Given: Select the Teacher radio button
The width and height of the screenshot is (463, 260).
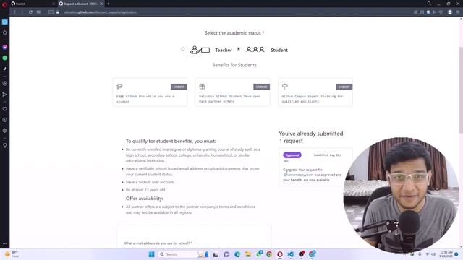Looking at the screenshot, I should [x=183, y=49].
